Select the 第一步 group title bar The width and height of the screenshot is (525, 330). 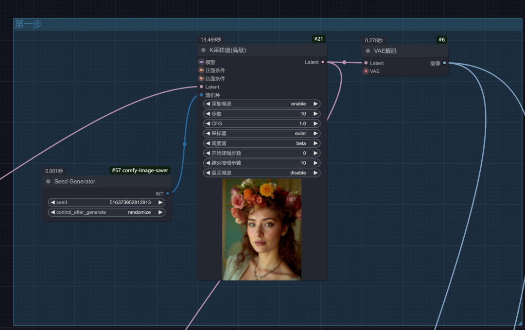pyautogui.click(x=267, y=24)
